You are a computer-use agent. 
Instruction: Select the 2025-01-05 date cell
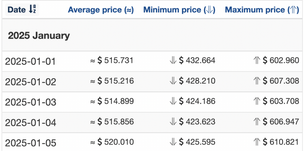click(31, 143)
